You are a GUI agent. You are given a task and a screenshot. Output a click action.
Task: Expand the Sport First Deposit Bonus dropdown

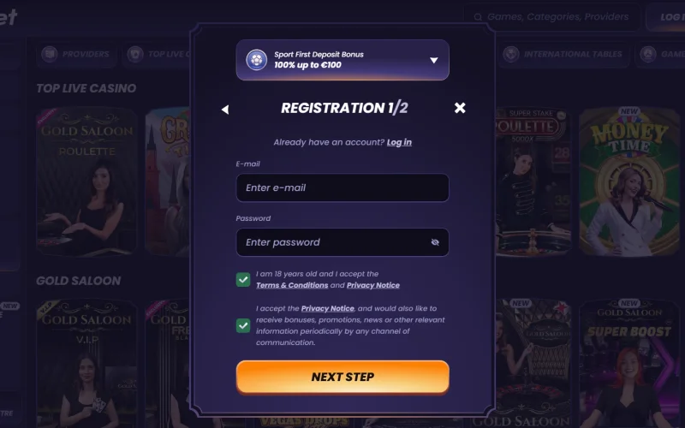point(342,60)
